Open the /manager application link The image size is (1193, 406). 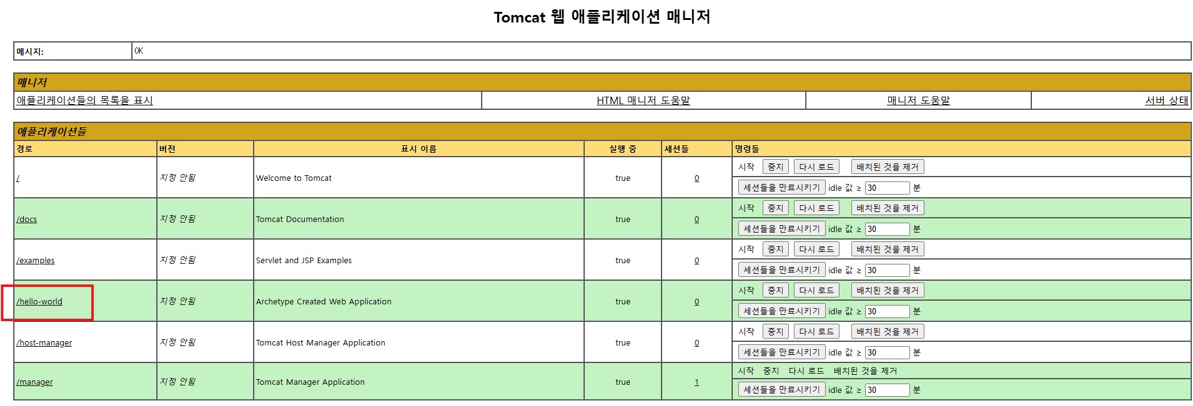tap(34, 382)
